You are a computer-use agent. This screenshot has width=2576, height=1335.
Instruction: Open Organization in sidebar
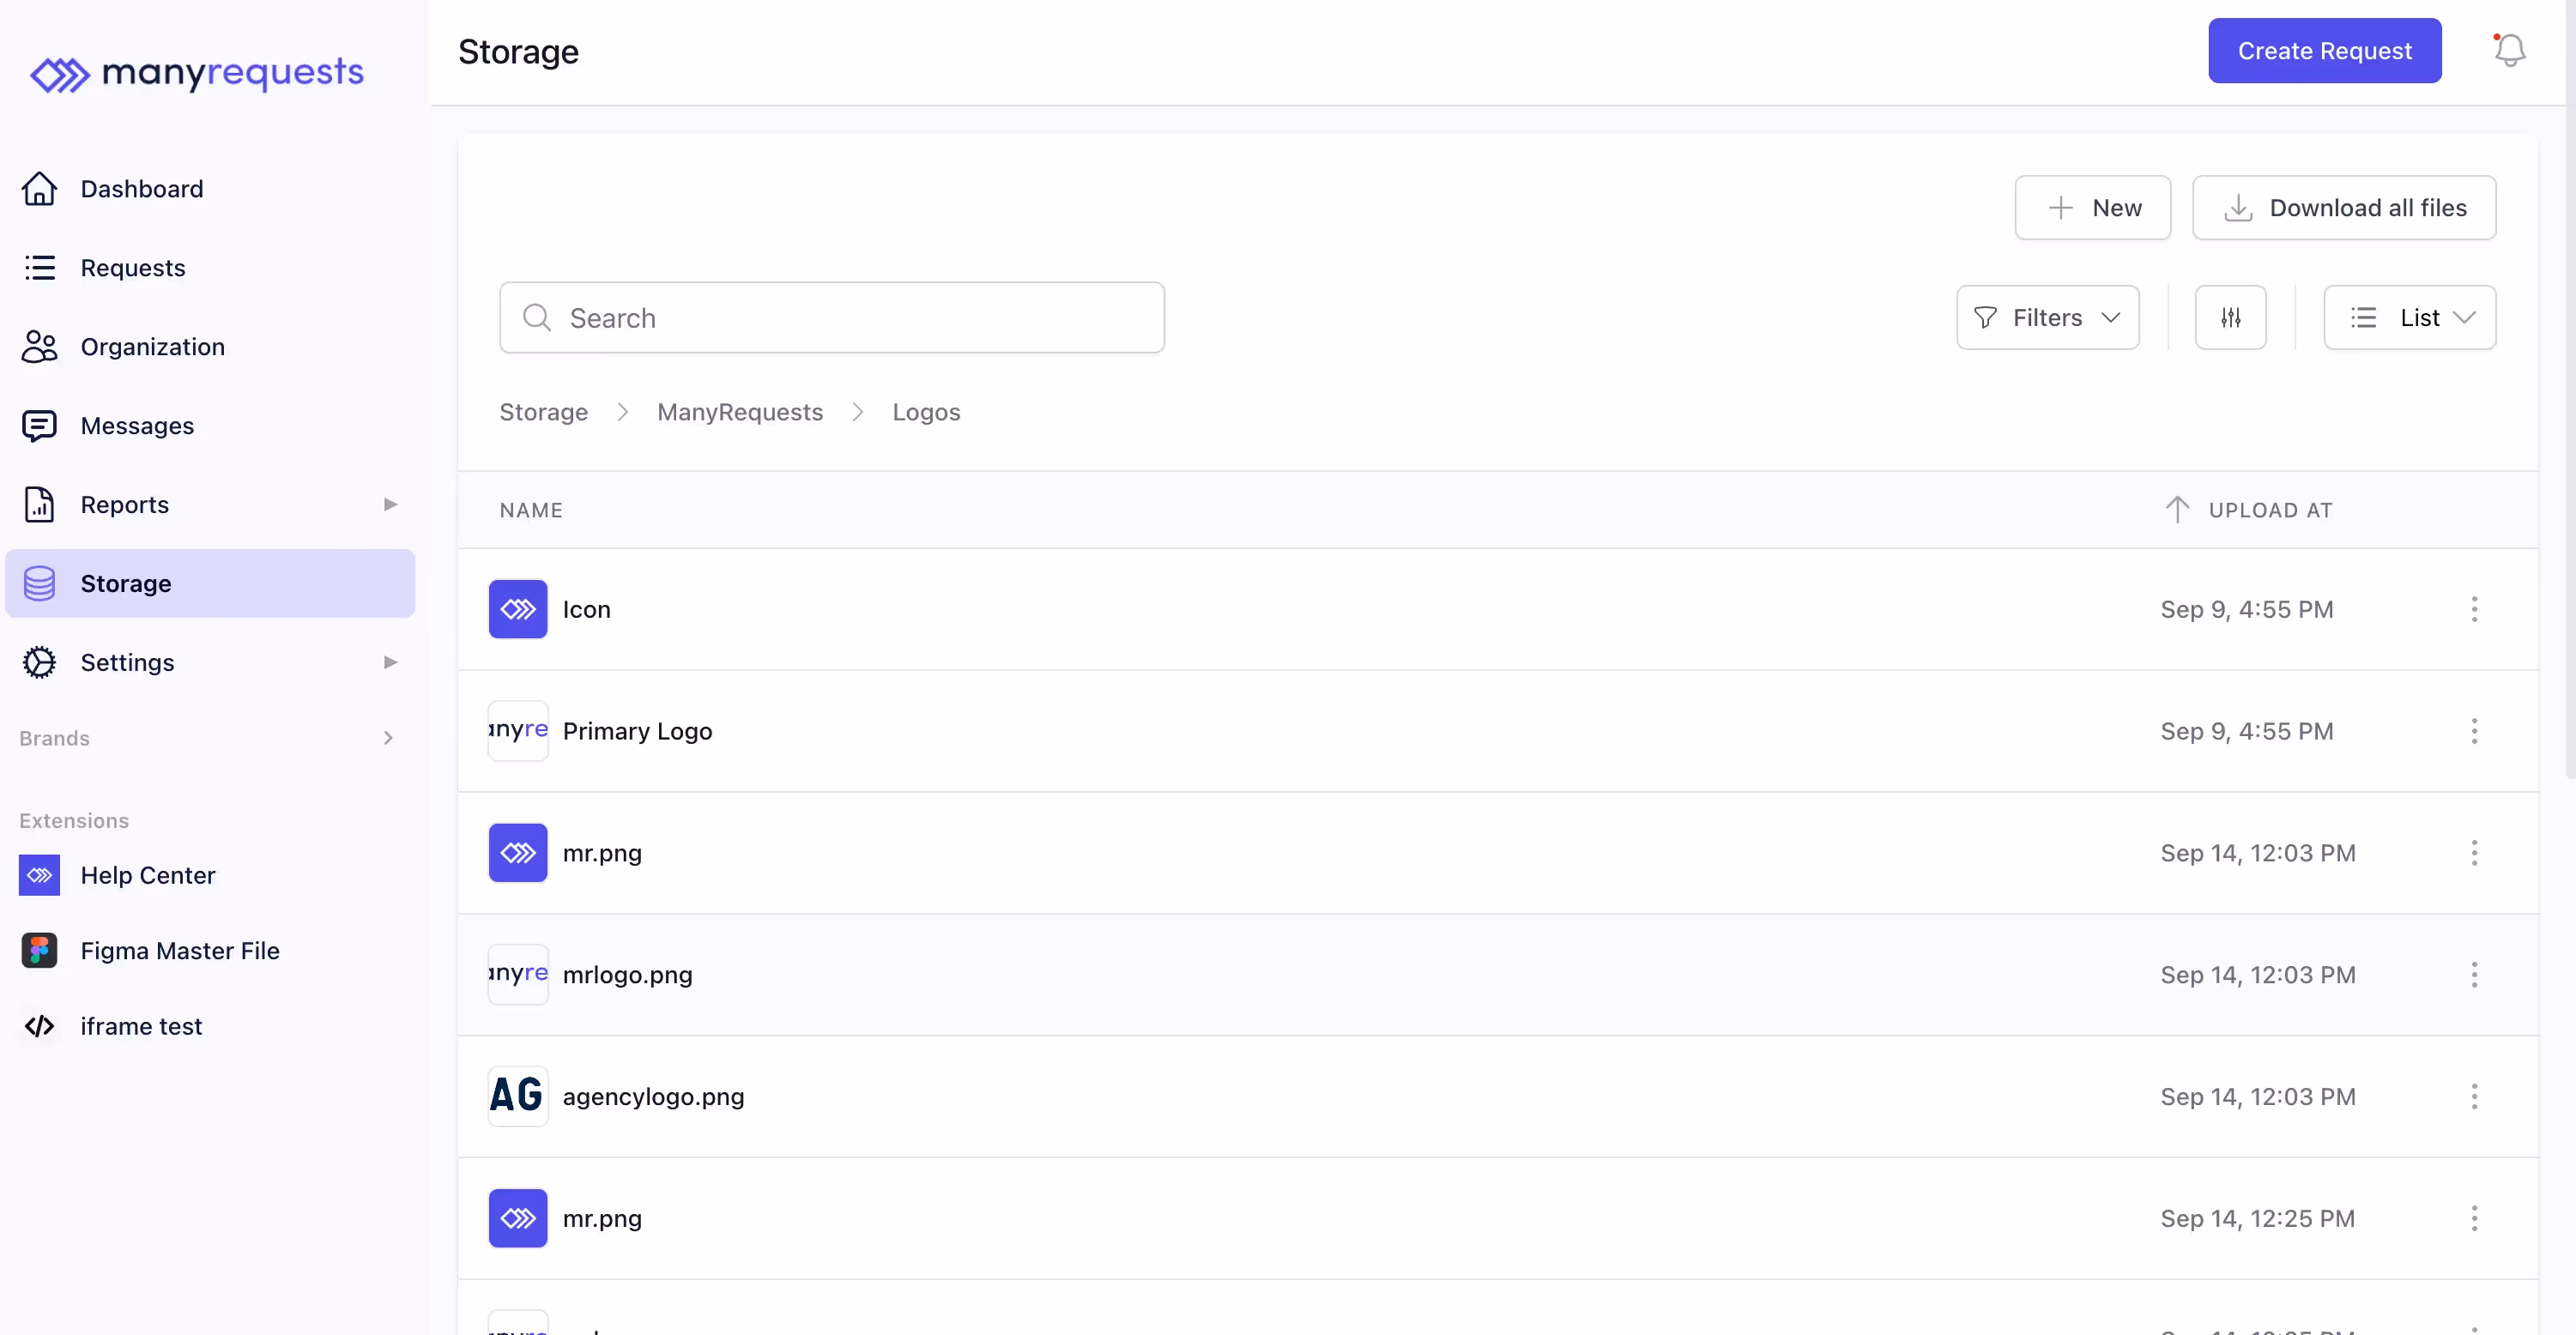pos(210,347)
